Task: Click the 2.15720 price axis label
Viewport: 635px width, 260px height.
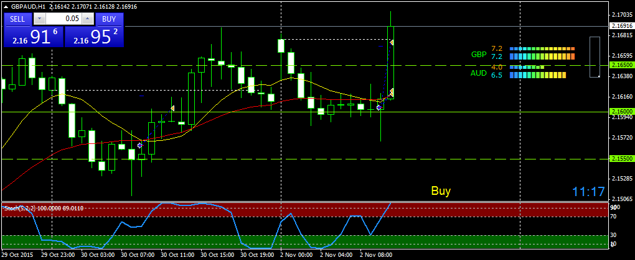Action: point(623,138)
